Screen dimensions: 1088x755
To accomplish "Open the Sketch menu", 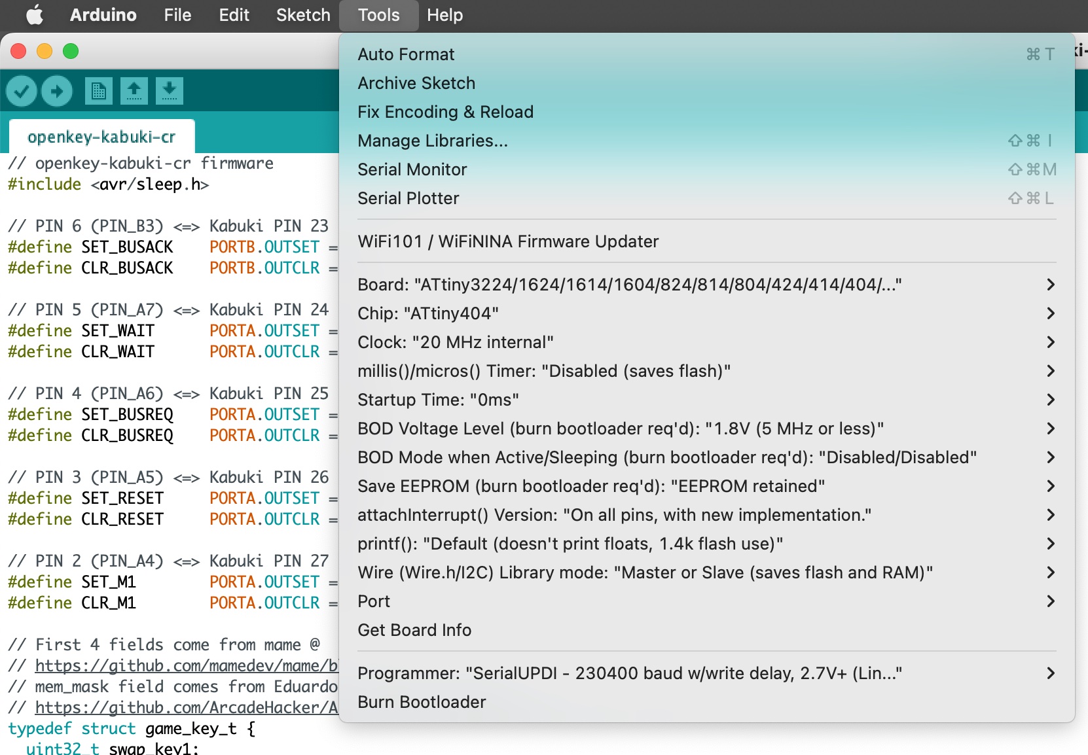I will click(303, 15).
